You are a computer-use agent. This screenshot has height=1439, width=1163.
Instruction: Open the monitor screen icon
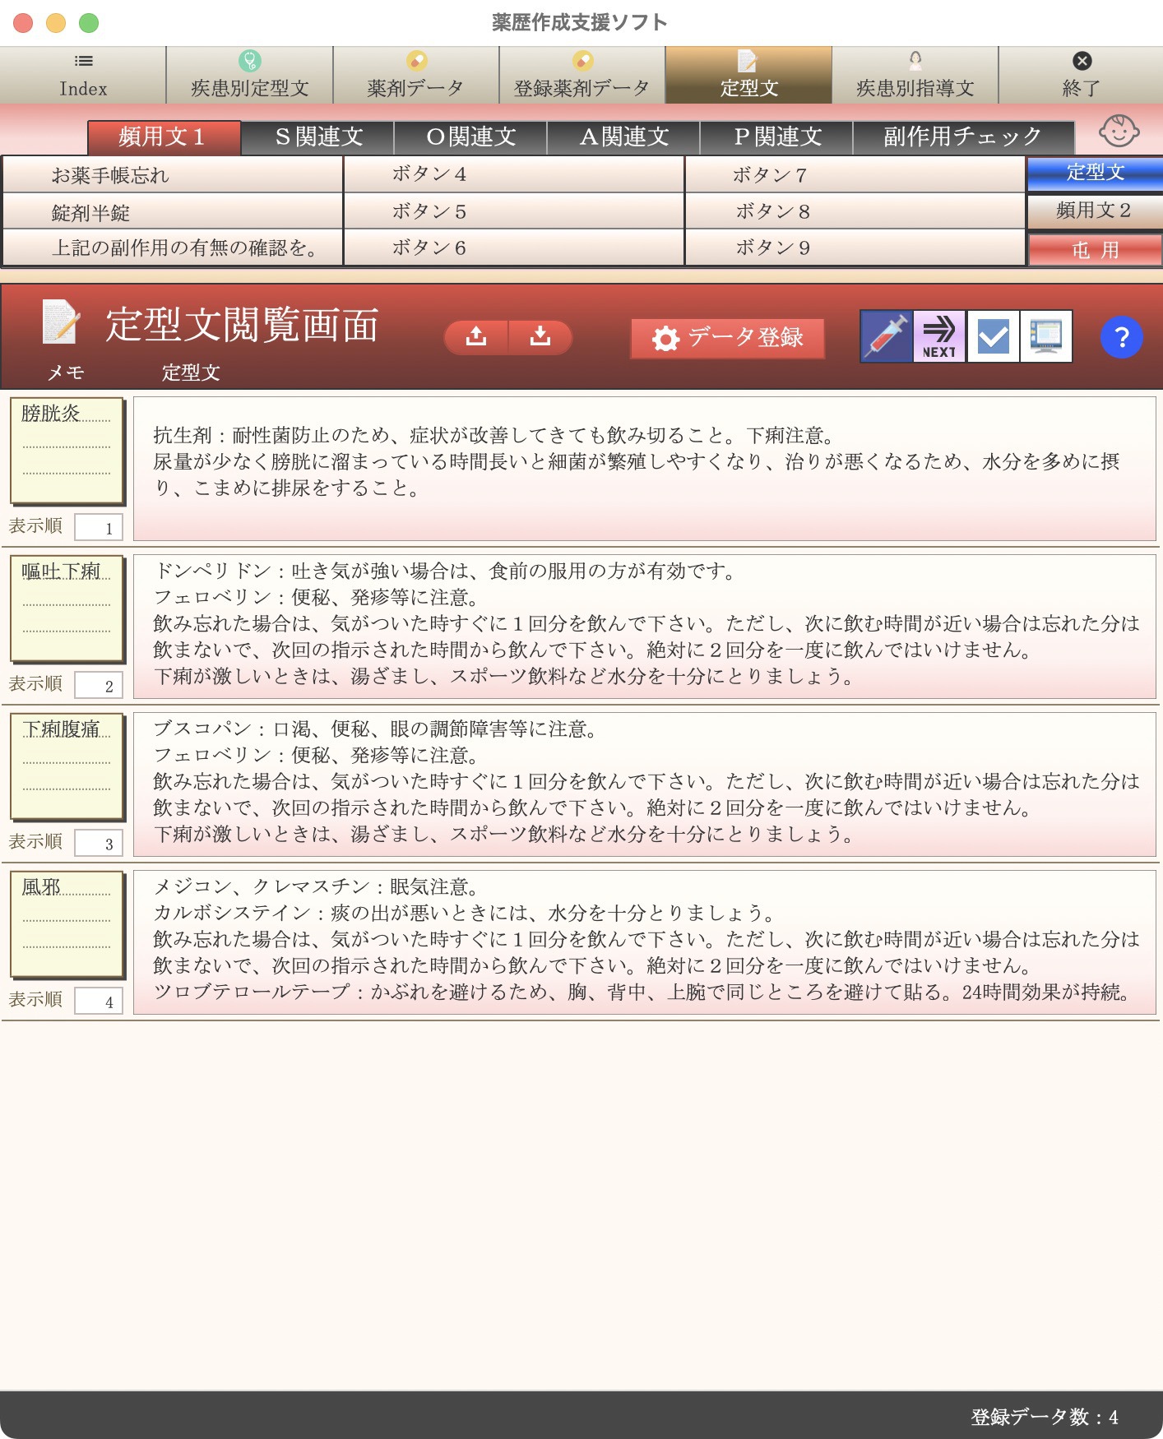[x=1045, y=336]
